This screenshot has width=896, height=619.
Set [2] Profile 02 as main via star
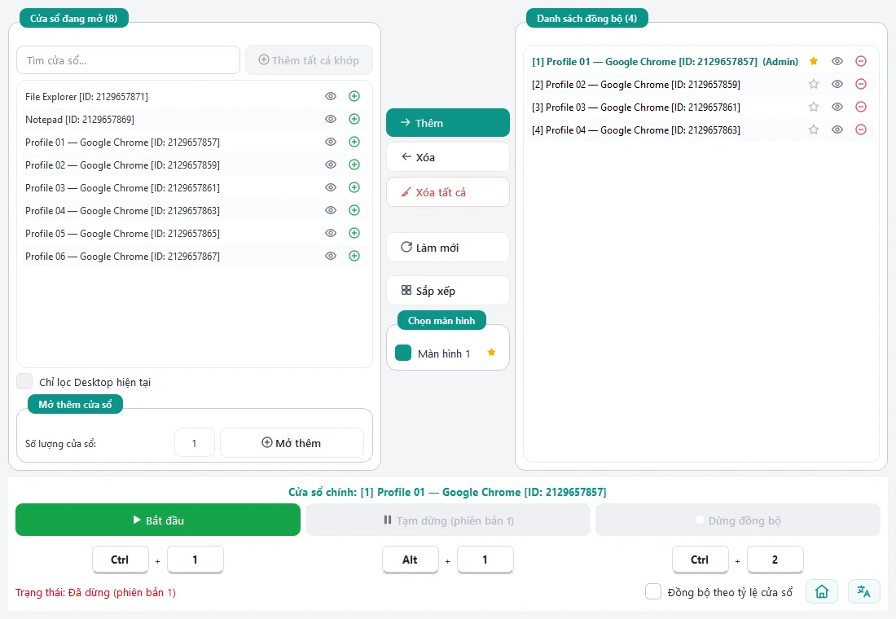point(814,84)
